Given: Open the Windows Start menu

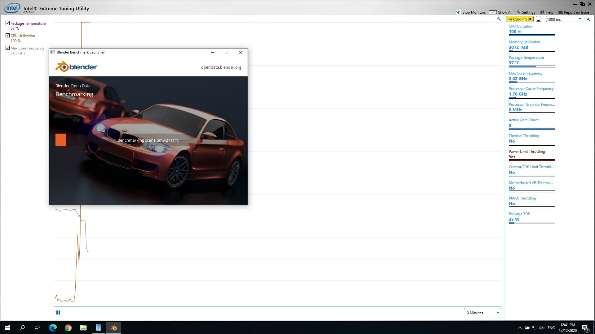Looking at the screenshot, I should 7,328.
